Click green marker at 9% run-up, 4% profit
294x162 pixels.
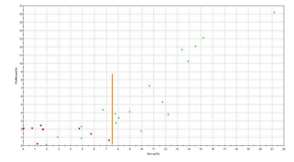[130, 112]
